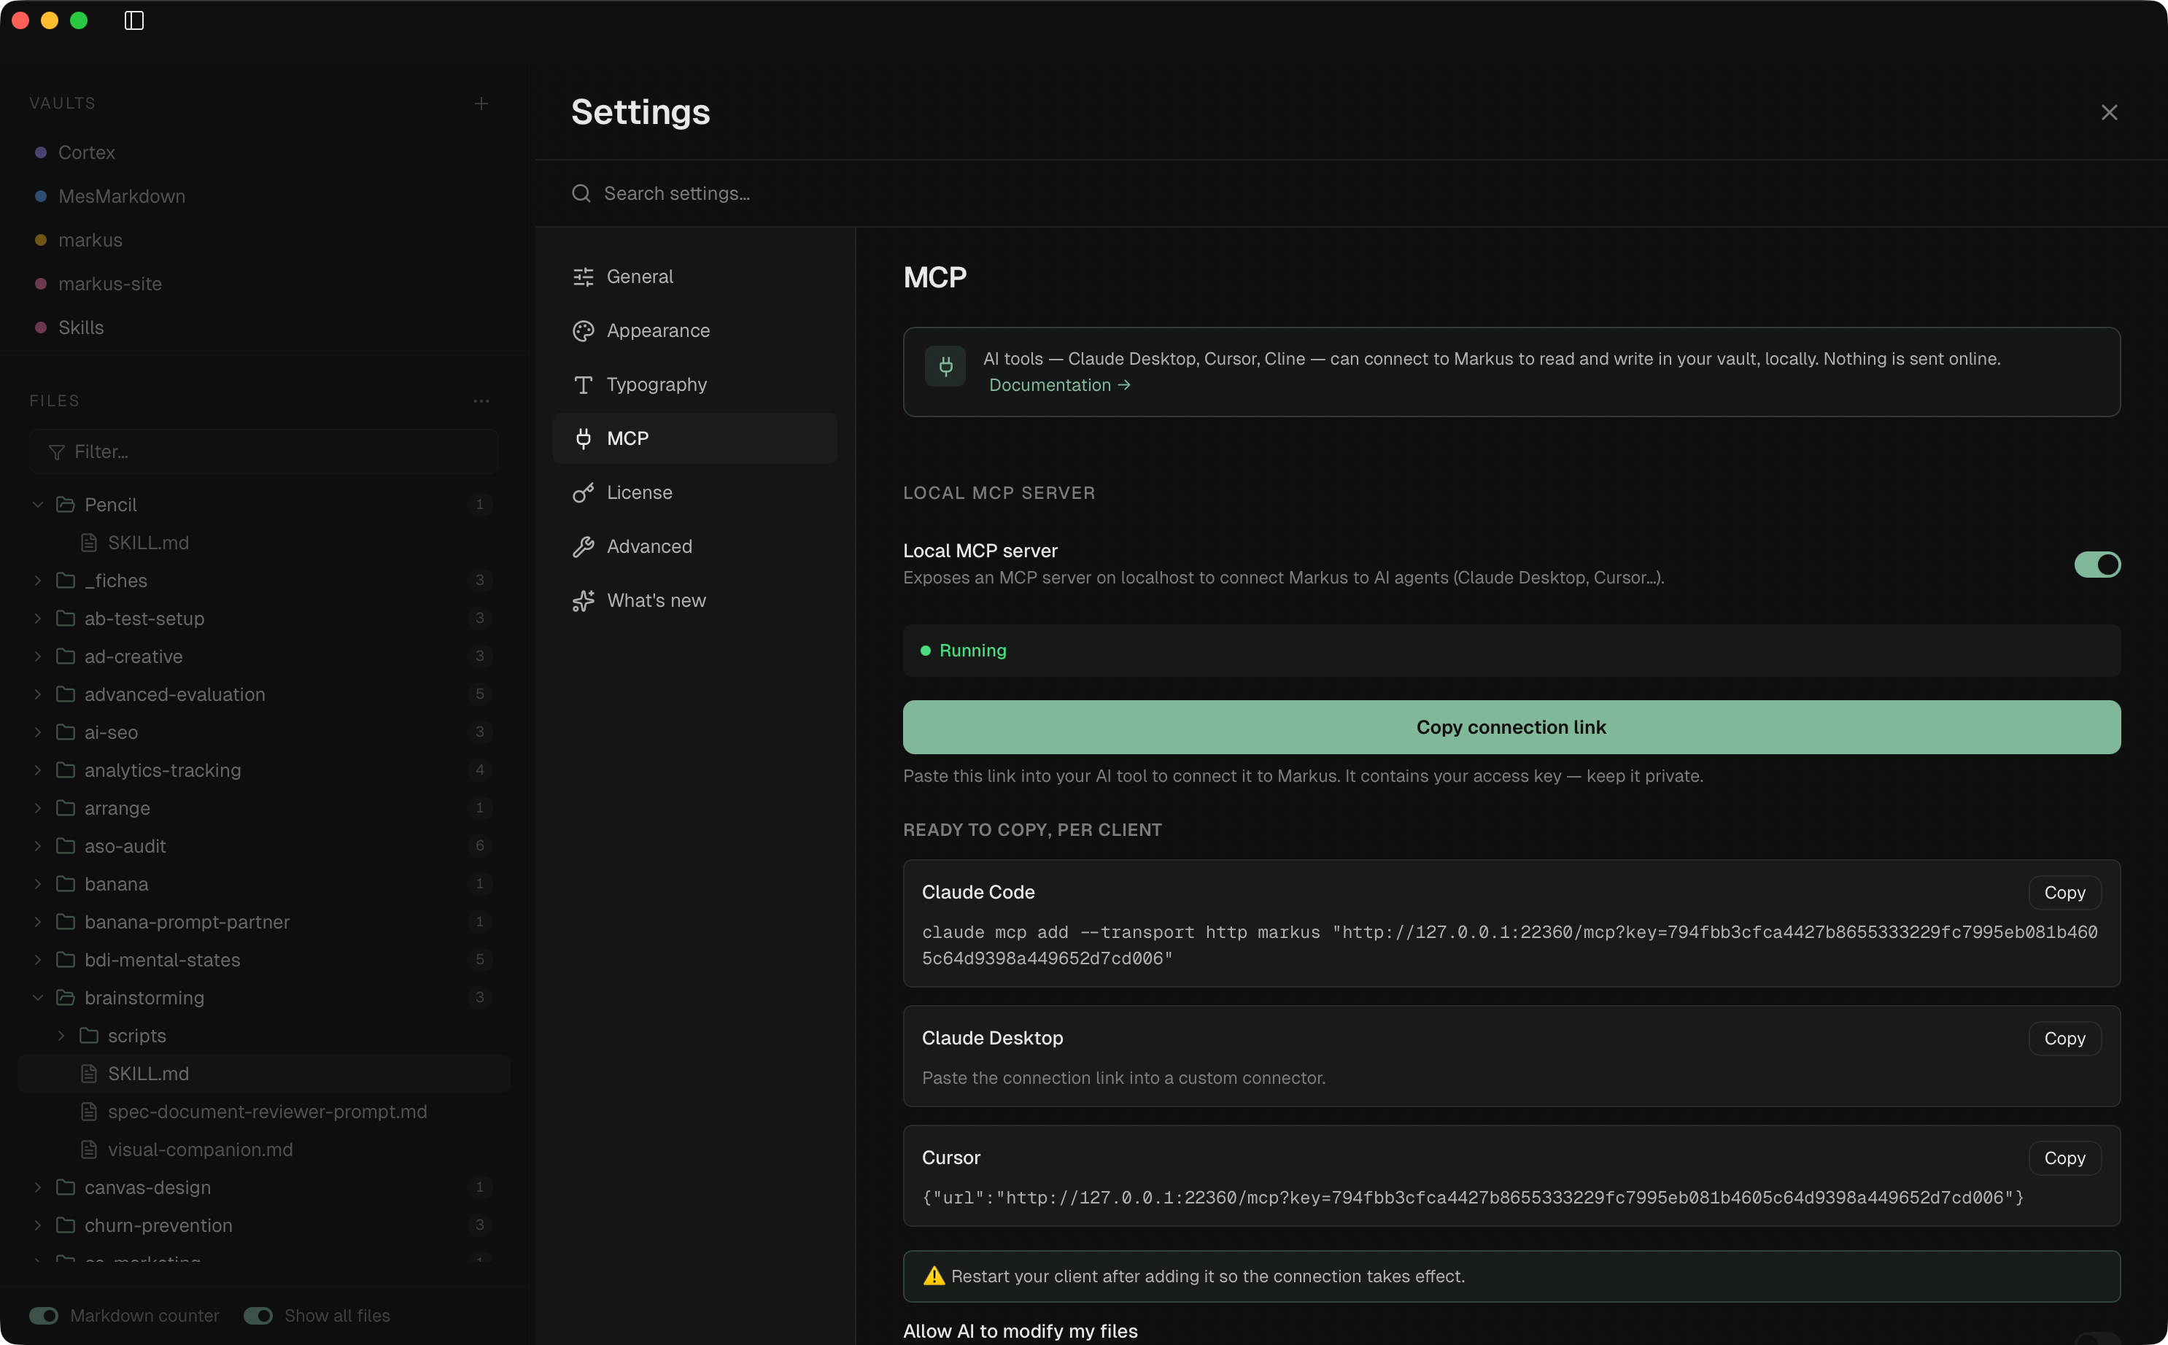The height and width of the screenshot is (1345, 2168).
Task: Click the banana-prompt-partner folder row
Action: [263, 921]
